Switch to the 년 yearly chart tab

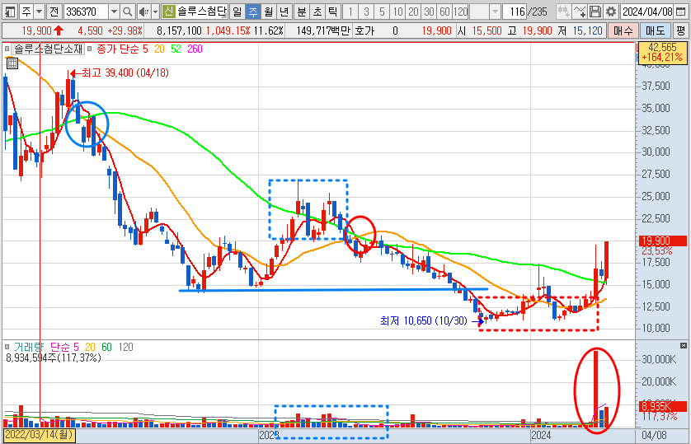[x=284, y=12]
